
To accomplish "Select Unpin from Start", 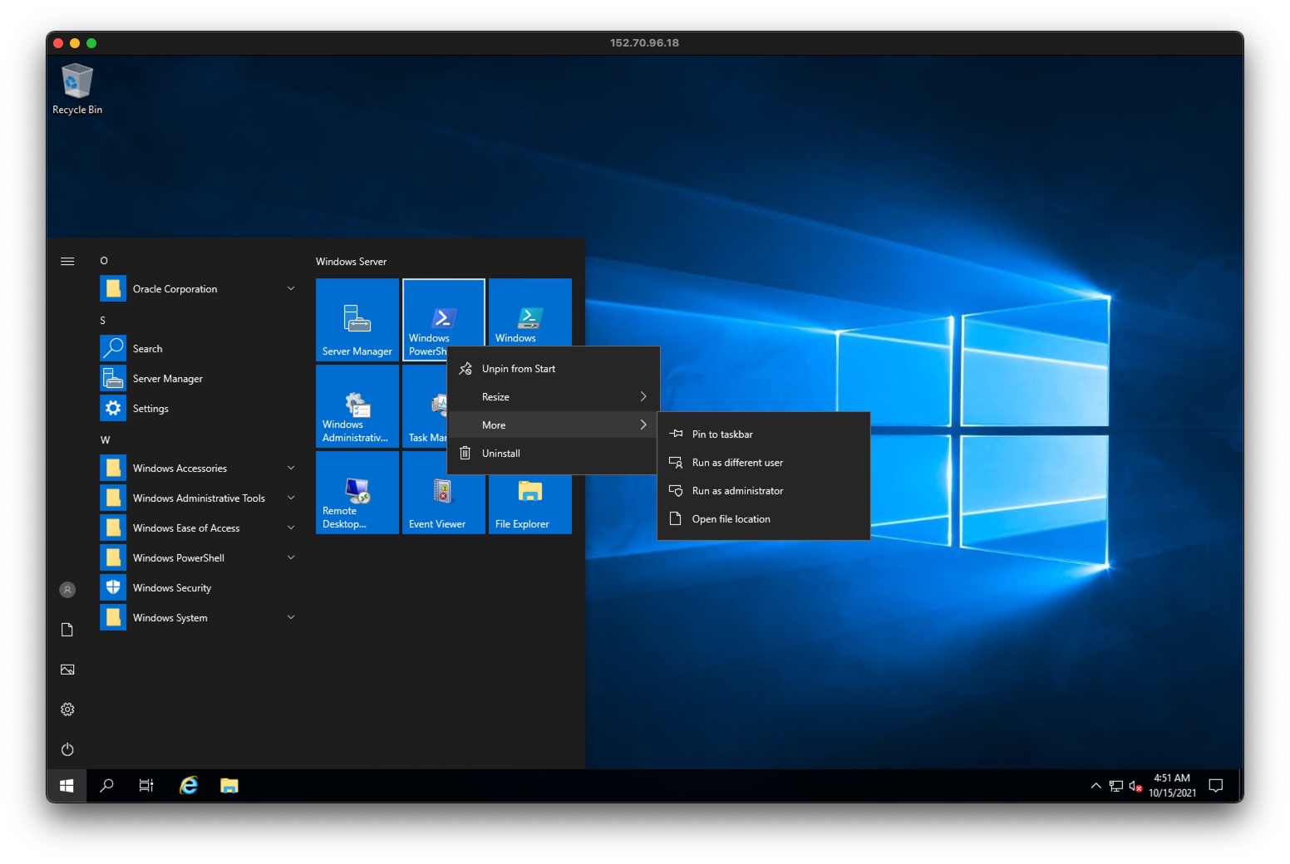I will (519, 368).
